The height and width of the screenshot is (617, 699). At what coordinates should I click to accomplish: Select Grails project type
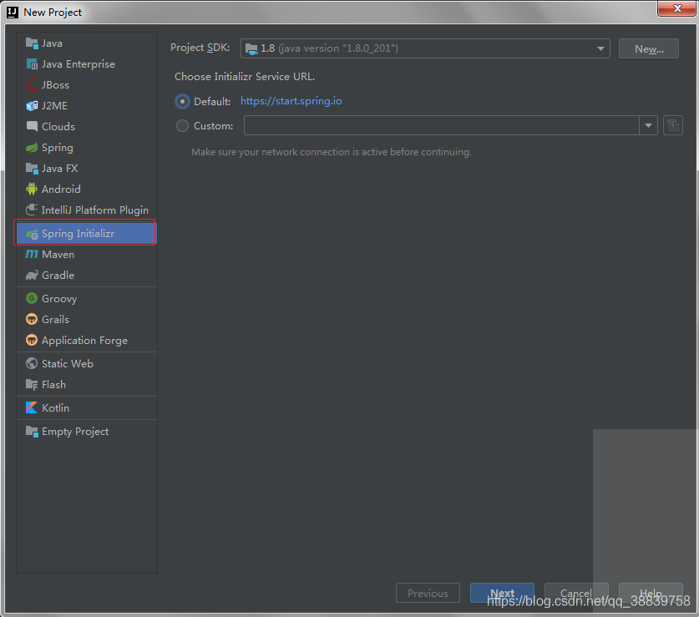pyautogui.click(x=55, y=319)
